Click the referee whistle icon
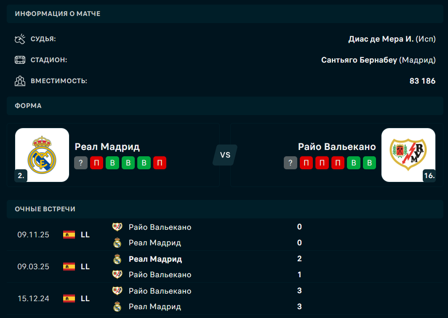Screen dimensions: 448x318 coord(20,39)
